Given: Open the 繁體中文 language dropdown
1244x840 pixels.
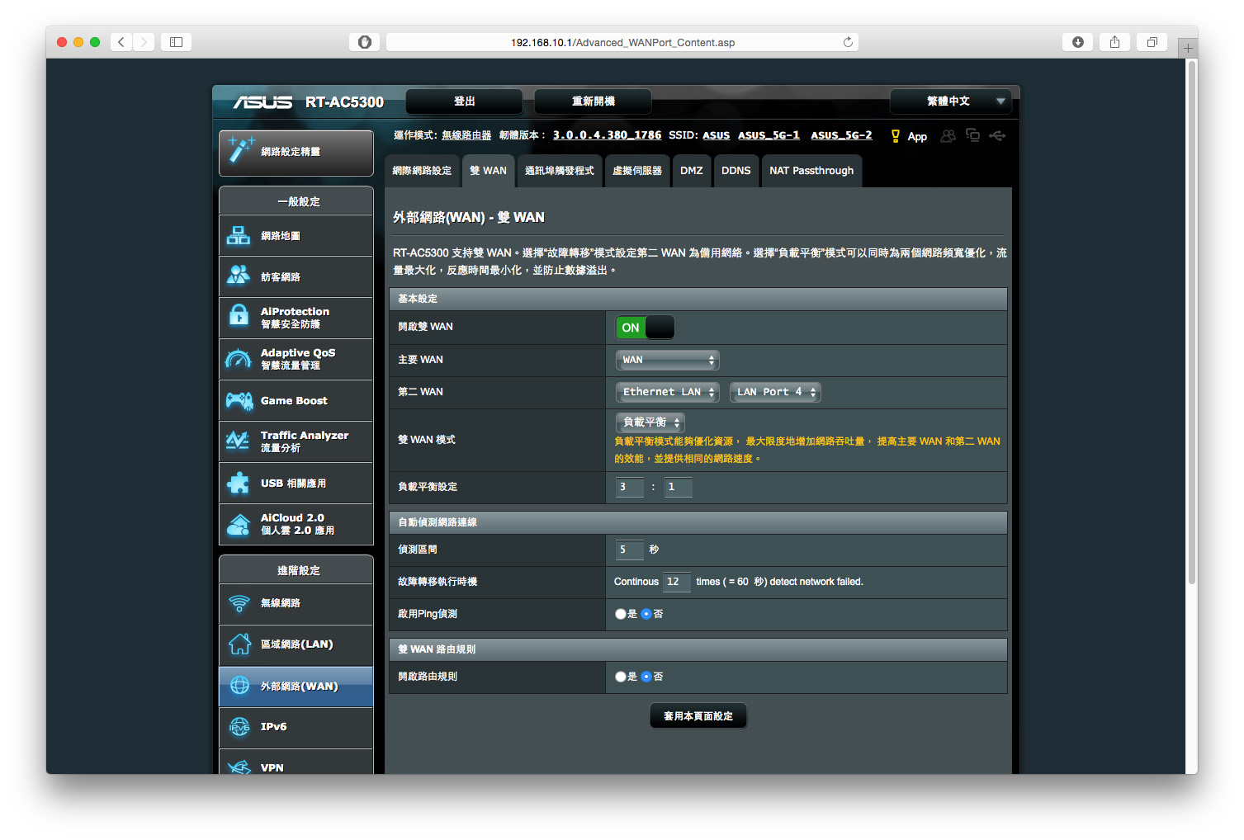Looking at the screenshot, I should [x=950, y=101].
